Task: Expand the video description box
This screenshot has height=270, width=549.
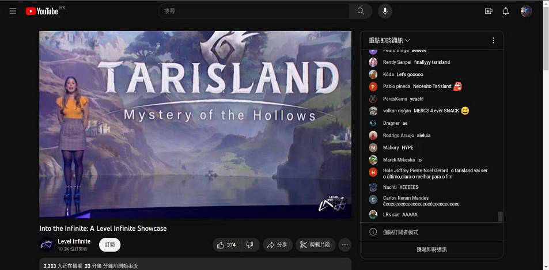Action: pos(195,265)
